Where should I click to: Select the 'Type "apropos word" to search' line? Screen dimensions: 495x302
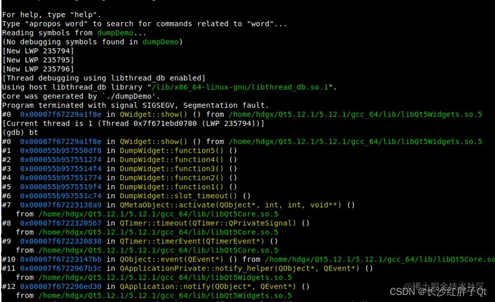coord(144,24)
